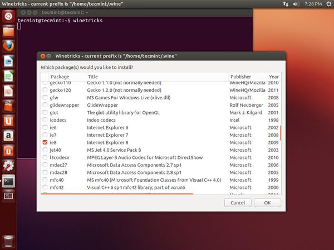Image resolution: width=334 pixels, height=250 pixels.
Task: Open Ubuntu Software Center launcher icon
Action: click(x=8, y=106)
